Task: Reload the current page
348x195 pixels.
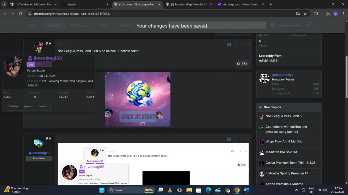Action: click(x=20, y=14)
